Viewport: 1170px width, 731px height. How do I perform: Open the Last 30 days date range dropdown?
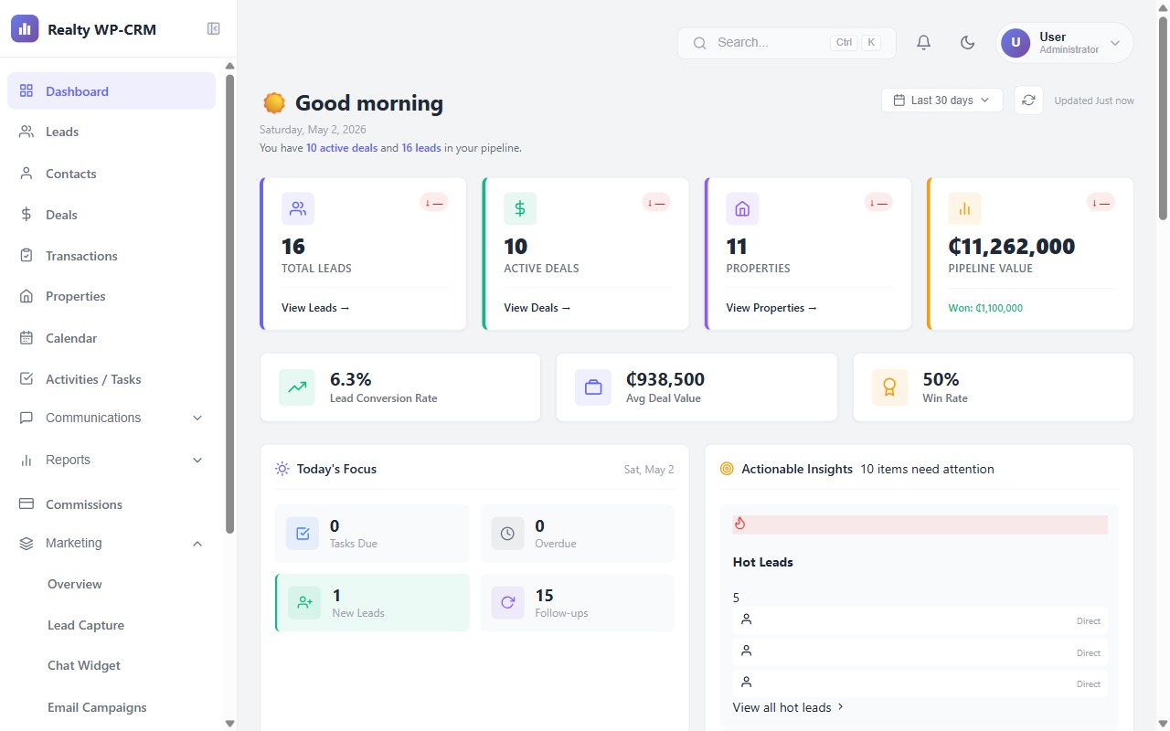tap(941, 101)
